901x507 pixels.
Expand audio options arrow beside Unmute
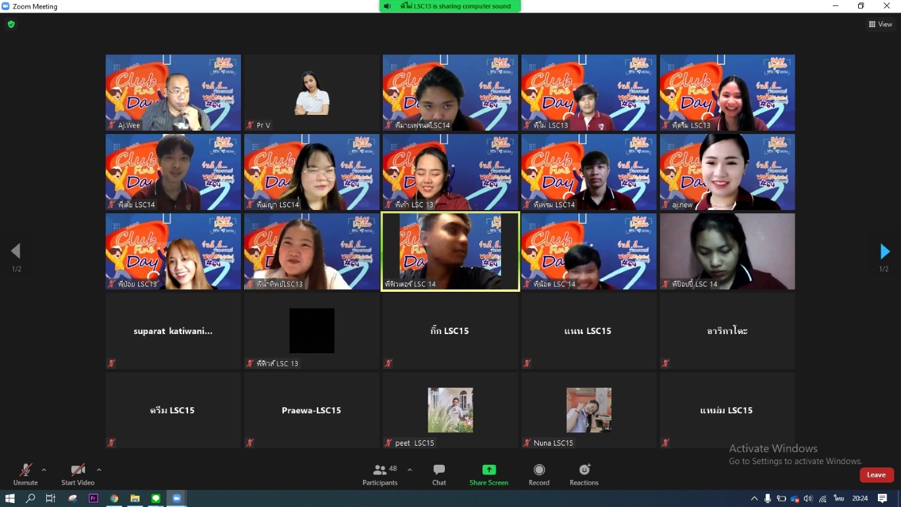44,470
